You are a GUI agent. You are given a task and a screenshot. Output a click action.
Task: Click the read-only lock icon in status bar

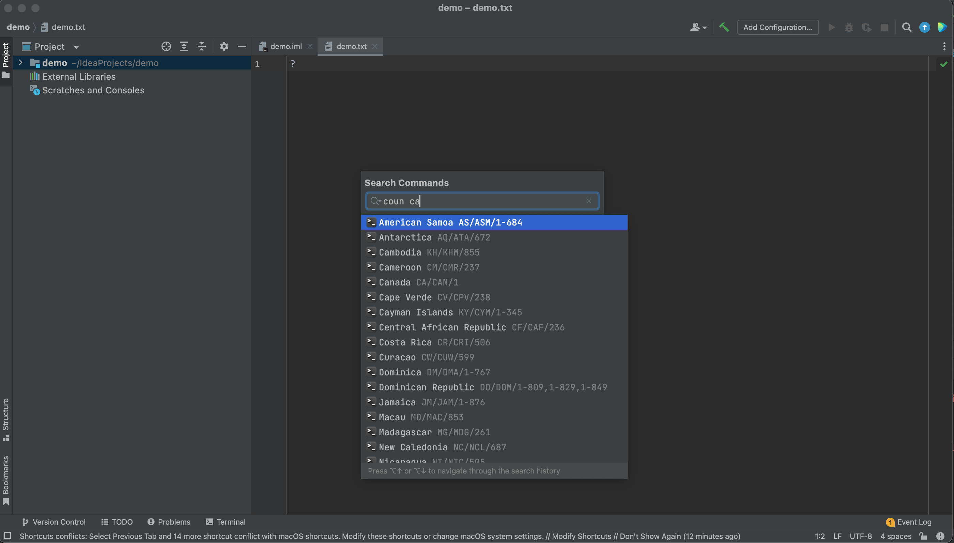(923, 536)
